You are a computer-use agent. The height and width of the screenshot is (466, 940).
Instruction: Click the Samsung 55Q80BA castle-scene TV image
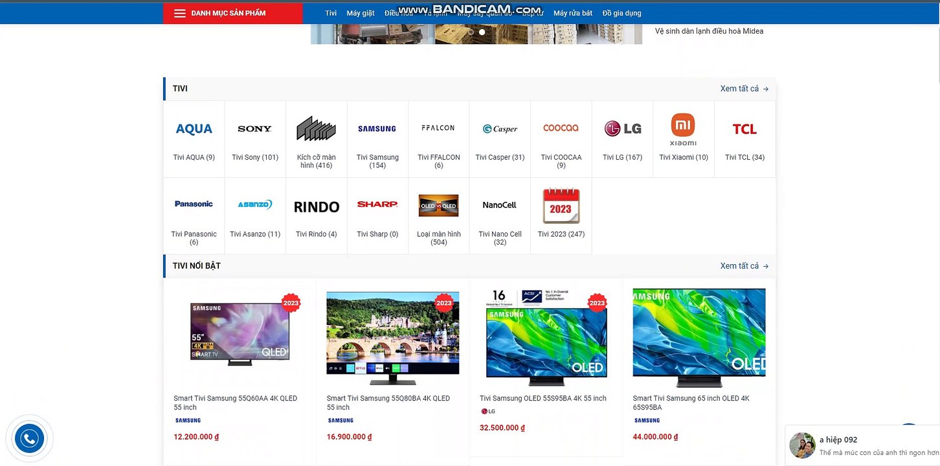(393, 338)
